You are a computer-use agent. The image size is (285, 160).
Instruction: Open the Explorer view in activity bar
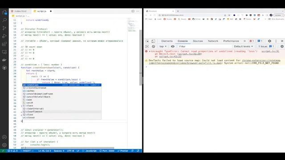coord(4,12)
